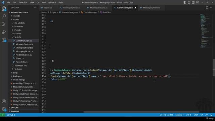Expand the Prefabs folder
The height and width of the screenshot is (121, 215).
pyautogui.click(x=18, y=30)
